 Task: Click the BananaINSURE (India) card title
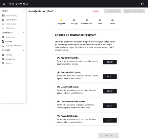pyautogui.click(x=71, y=72)
